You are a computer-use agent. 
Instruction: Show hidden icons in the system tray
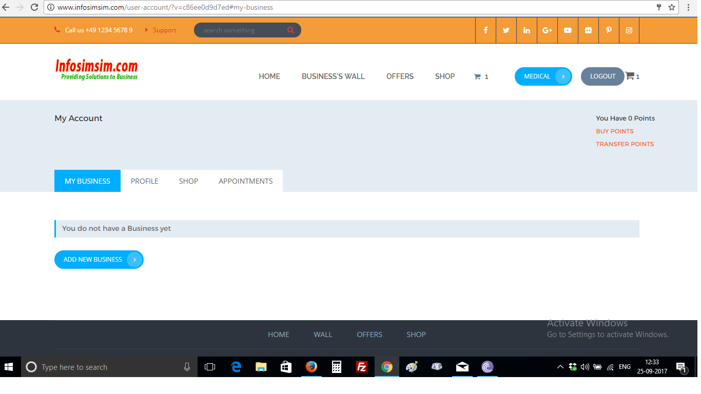(x=560, y=367)
